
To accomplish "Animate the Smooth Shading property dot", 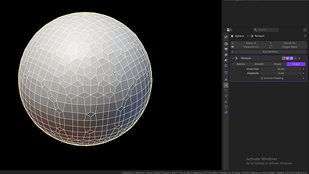I will click(304, 78).
